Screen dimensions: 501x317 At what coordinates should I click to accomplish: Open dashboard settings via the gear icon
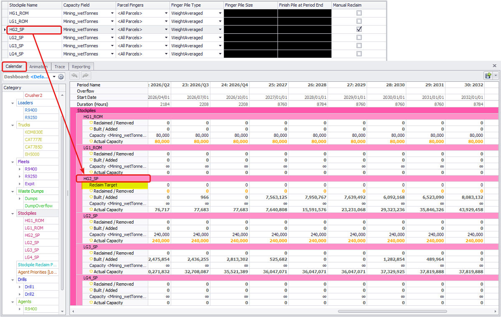61,77
